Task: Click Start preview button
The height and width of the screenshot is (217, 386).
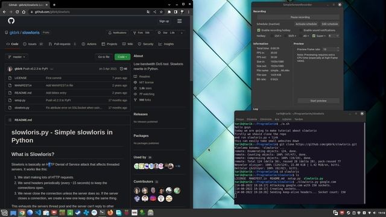Action: click(318, 101)
